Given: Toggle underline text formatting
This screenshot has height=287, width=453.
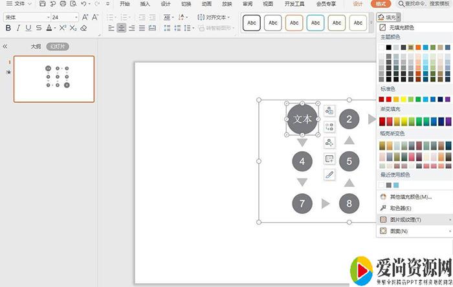Looking at the screenshot, I should 29,28.
